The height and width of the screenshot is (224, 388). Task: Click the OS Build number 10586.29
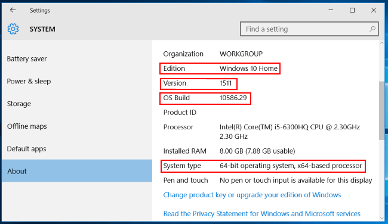(233, 98)
